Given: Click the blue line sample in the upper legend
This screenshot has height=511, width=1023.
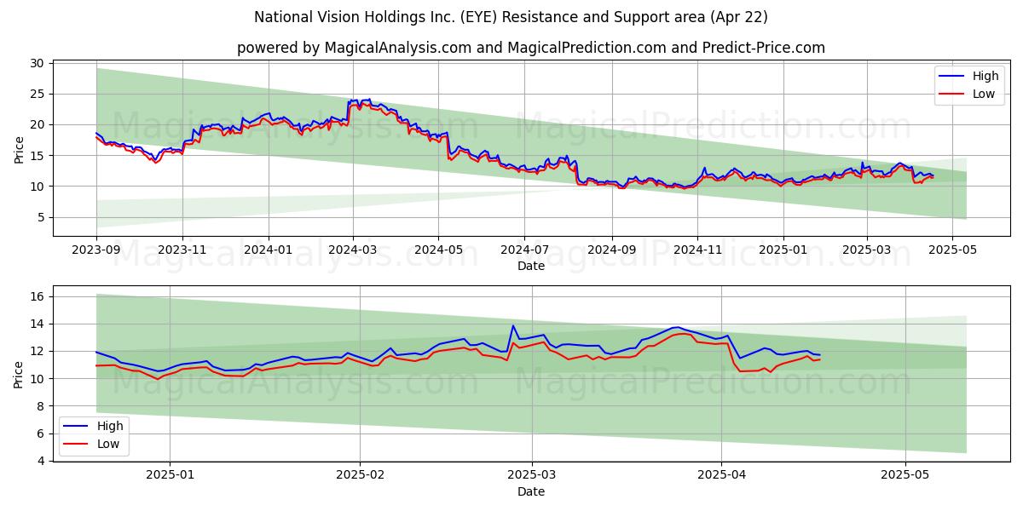Looking at the screenshot, I should coord(953,77).
